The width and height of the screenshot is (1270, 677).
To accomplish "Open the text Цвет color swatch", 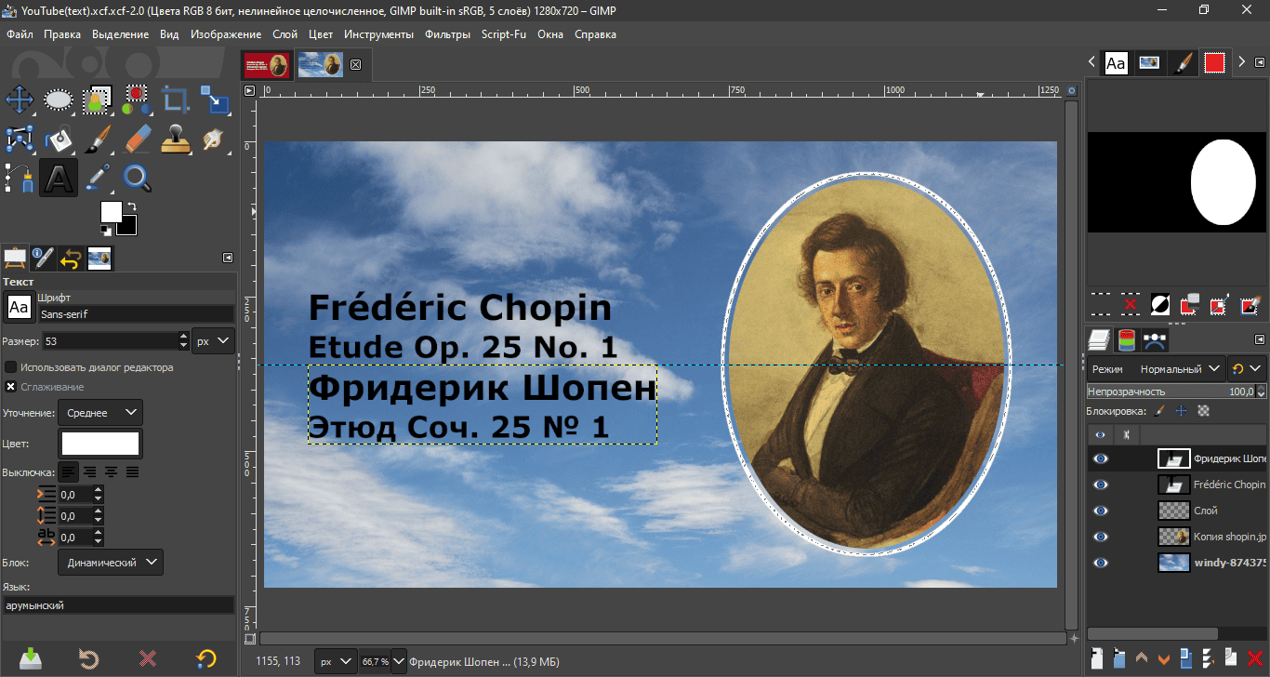I will coord(99,444).
